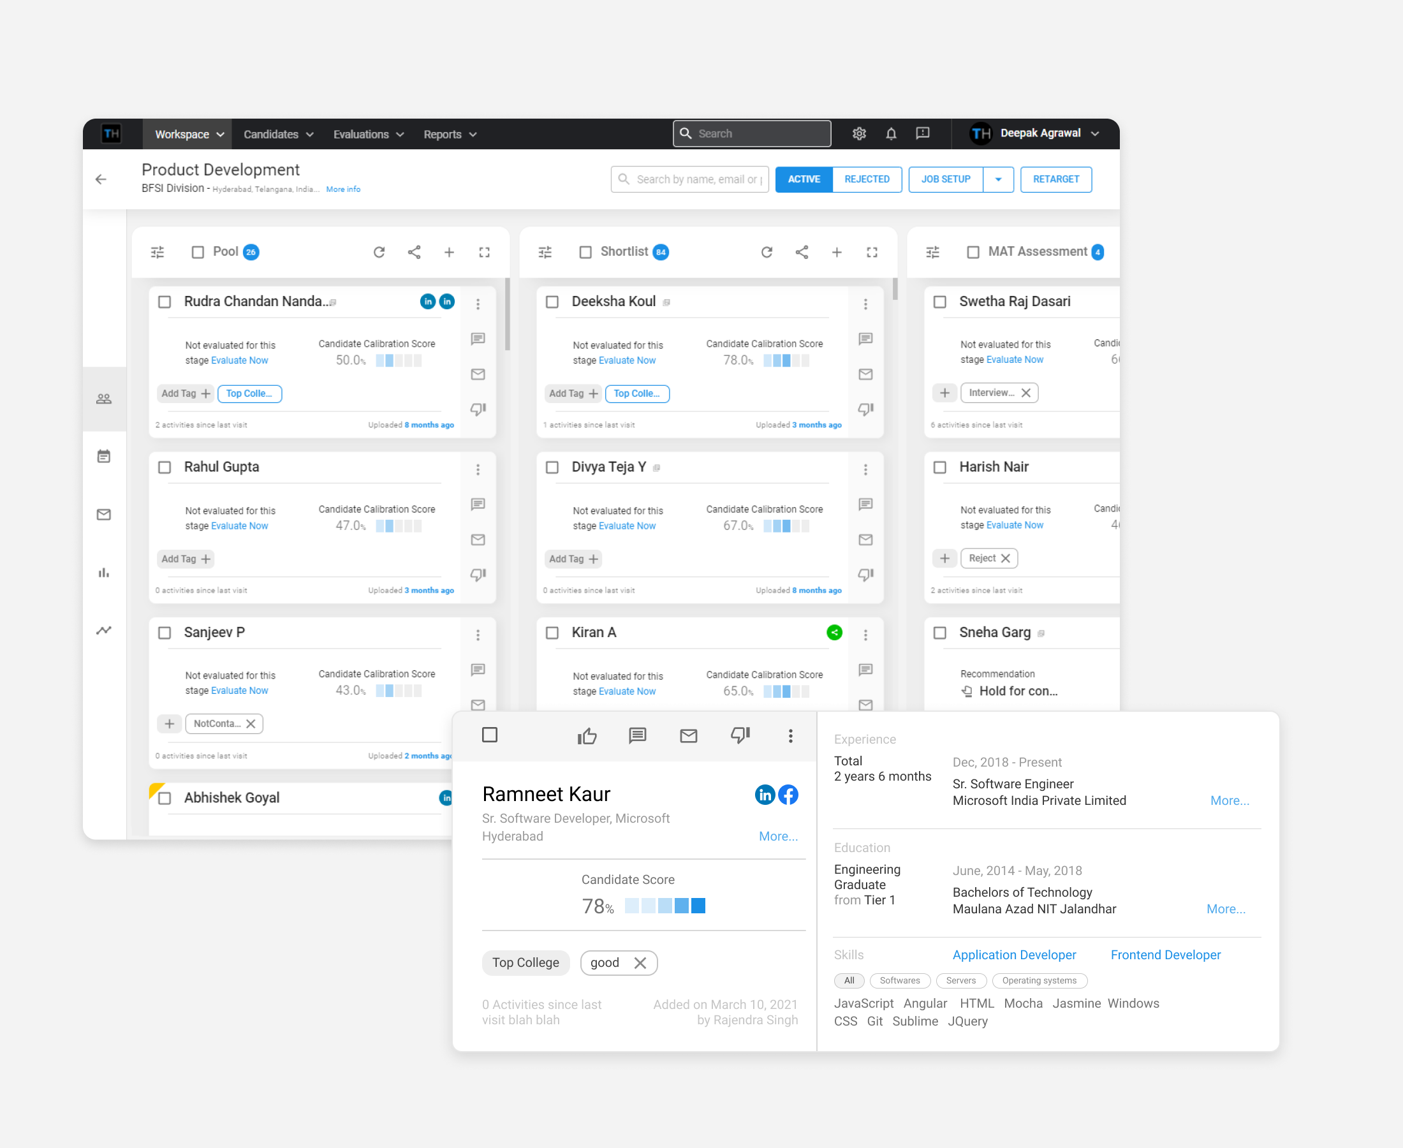1403x1148 pixels.
Task: Open the Workspace dropdown menu
Action: (x=189, y=134)
